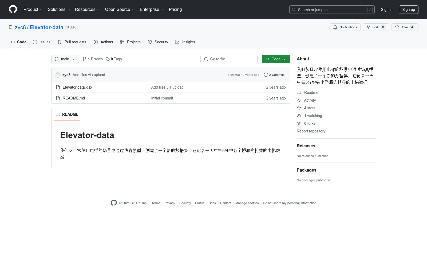Open latest commit message Add files via upload

tap(89, 75)
